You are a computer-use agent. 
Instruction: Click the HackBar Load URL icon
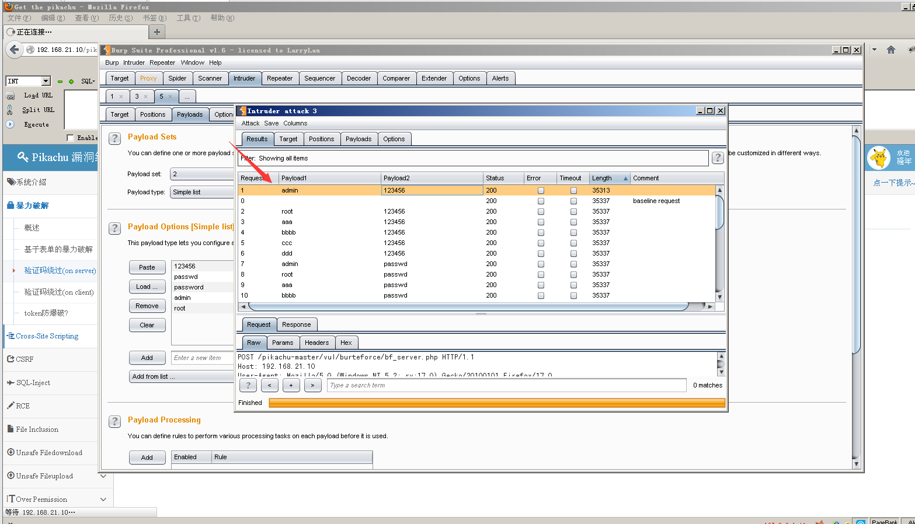pyautogui.click(x=11, y=96)
